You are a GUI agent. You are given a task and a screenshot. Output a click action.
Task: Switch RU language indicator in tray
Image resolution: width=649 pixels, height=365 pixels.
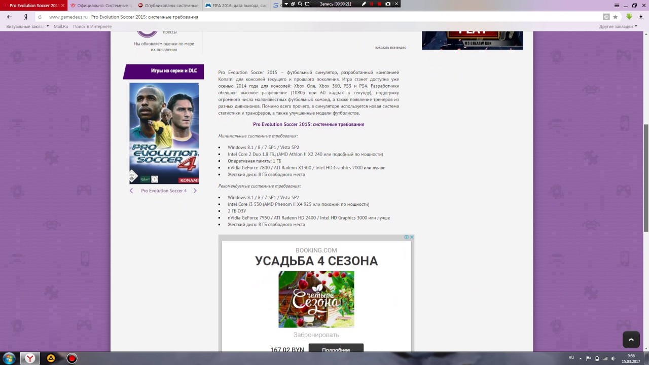pos(571,358)
